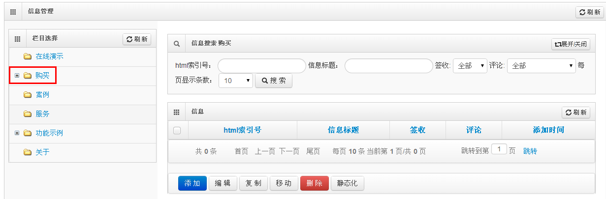The width and height of the screenshot is (606, 199).
Task: Click the red 删除 button
Action: pyautogui.click(x=315, y=183)
